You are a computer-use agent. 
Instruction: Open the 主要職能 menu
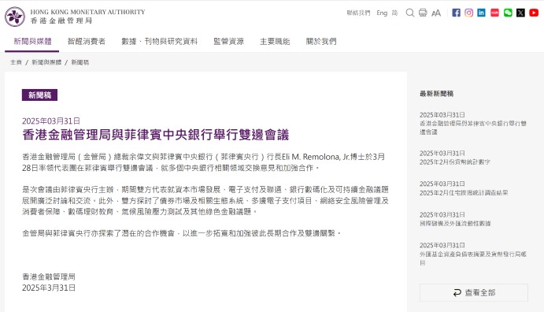(275, 41)
